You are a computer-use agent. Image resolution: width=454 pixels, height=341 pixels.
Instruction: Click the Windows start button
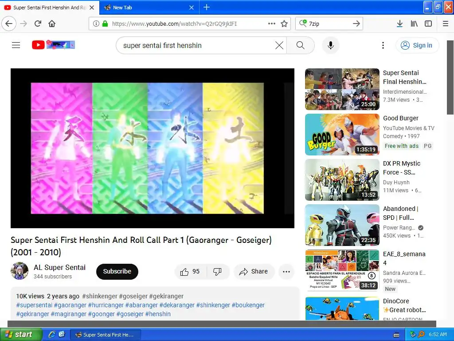click(20, 334)
